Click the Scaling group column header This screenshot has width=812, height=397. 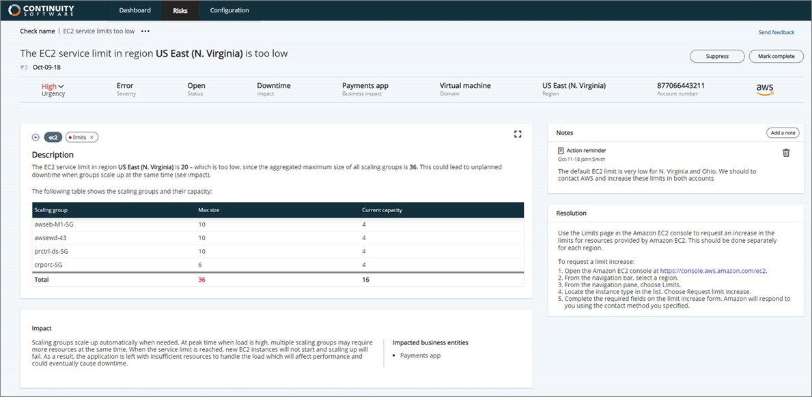tap(51, 210)
